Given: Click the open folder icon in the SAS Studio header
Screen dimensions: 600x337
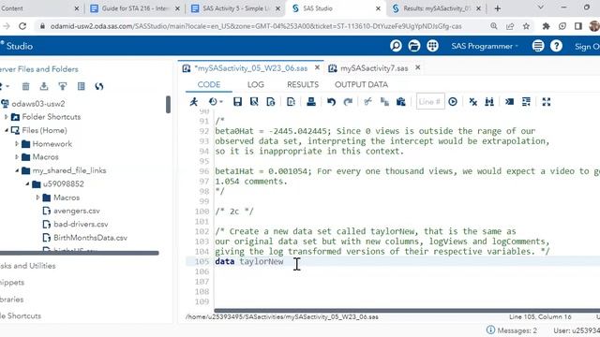Looking at the screenshot, I should tap(414, 46).
